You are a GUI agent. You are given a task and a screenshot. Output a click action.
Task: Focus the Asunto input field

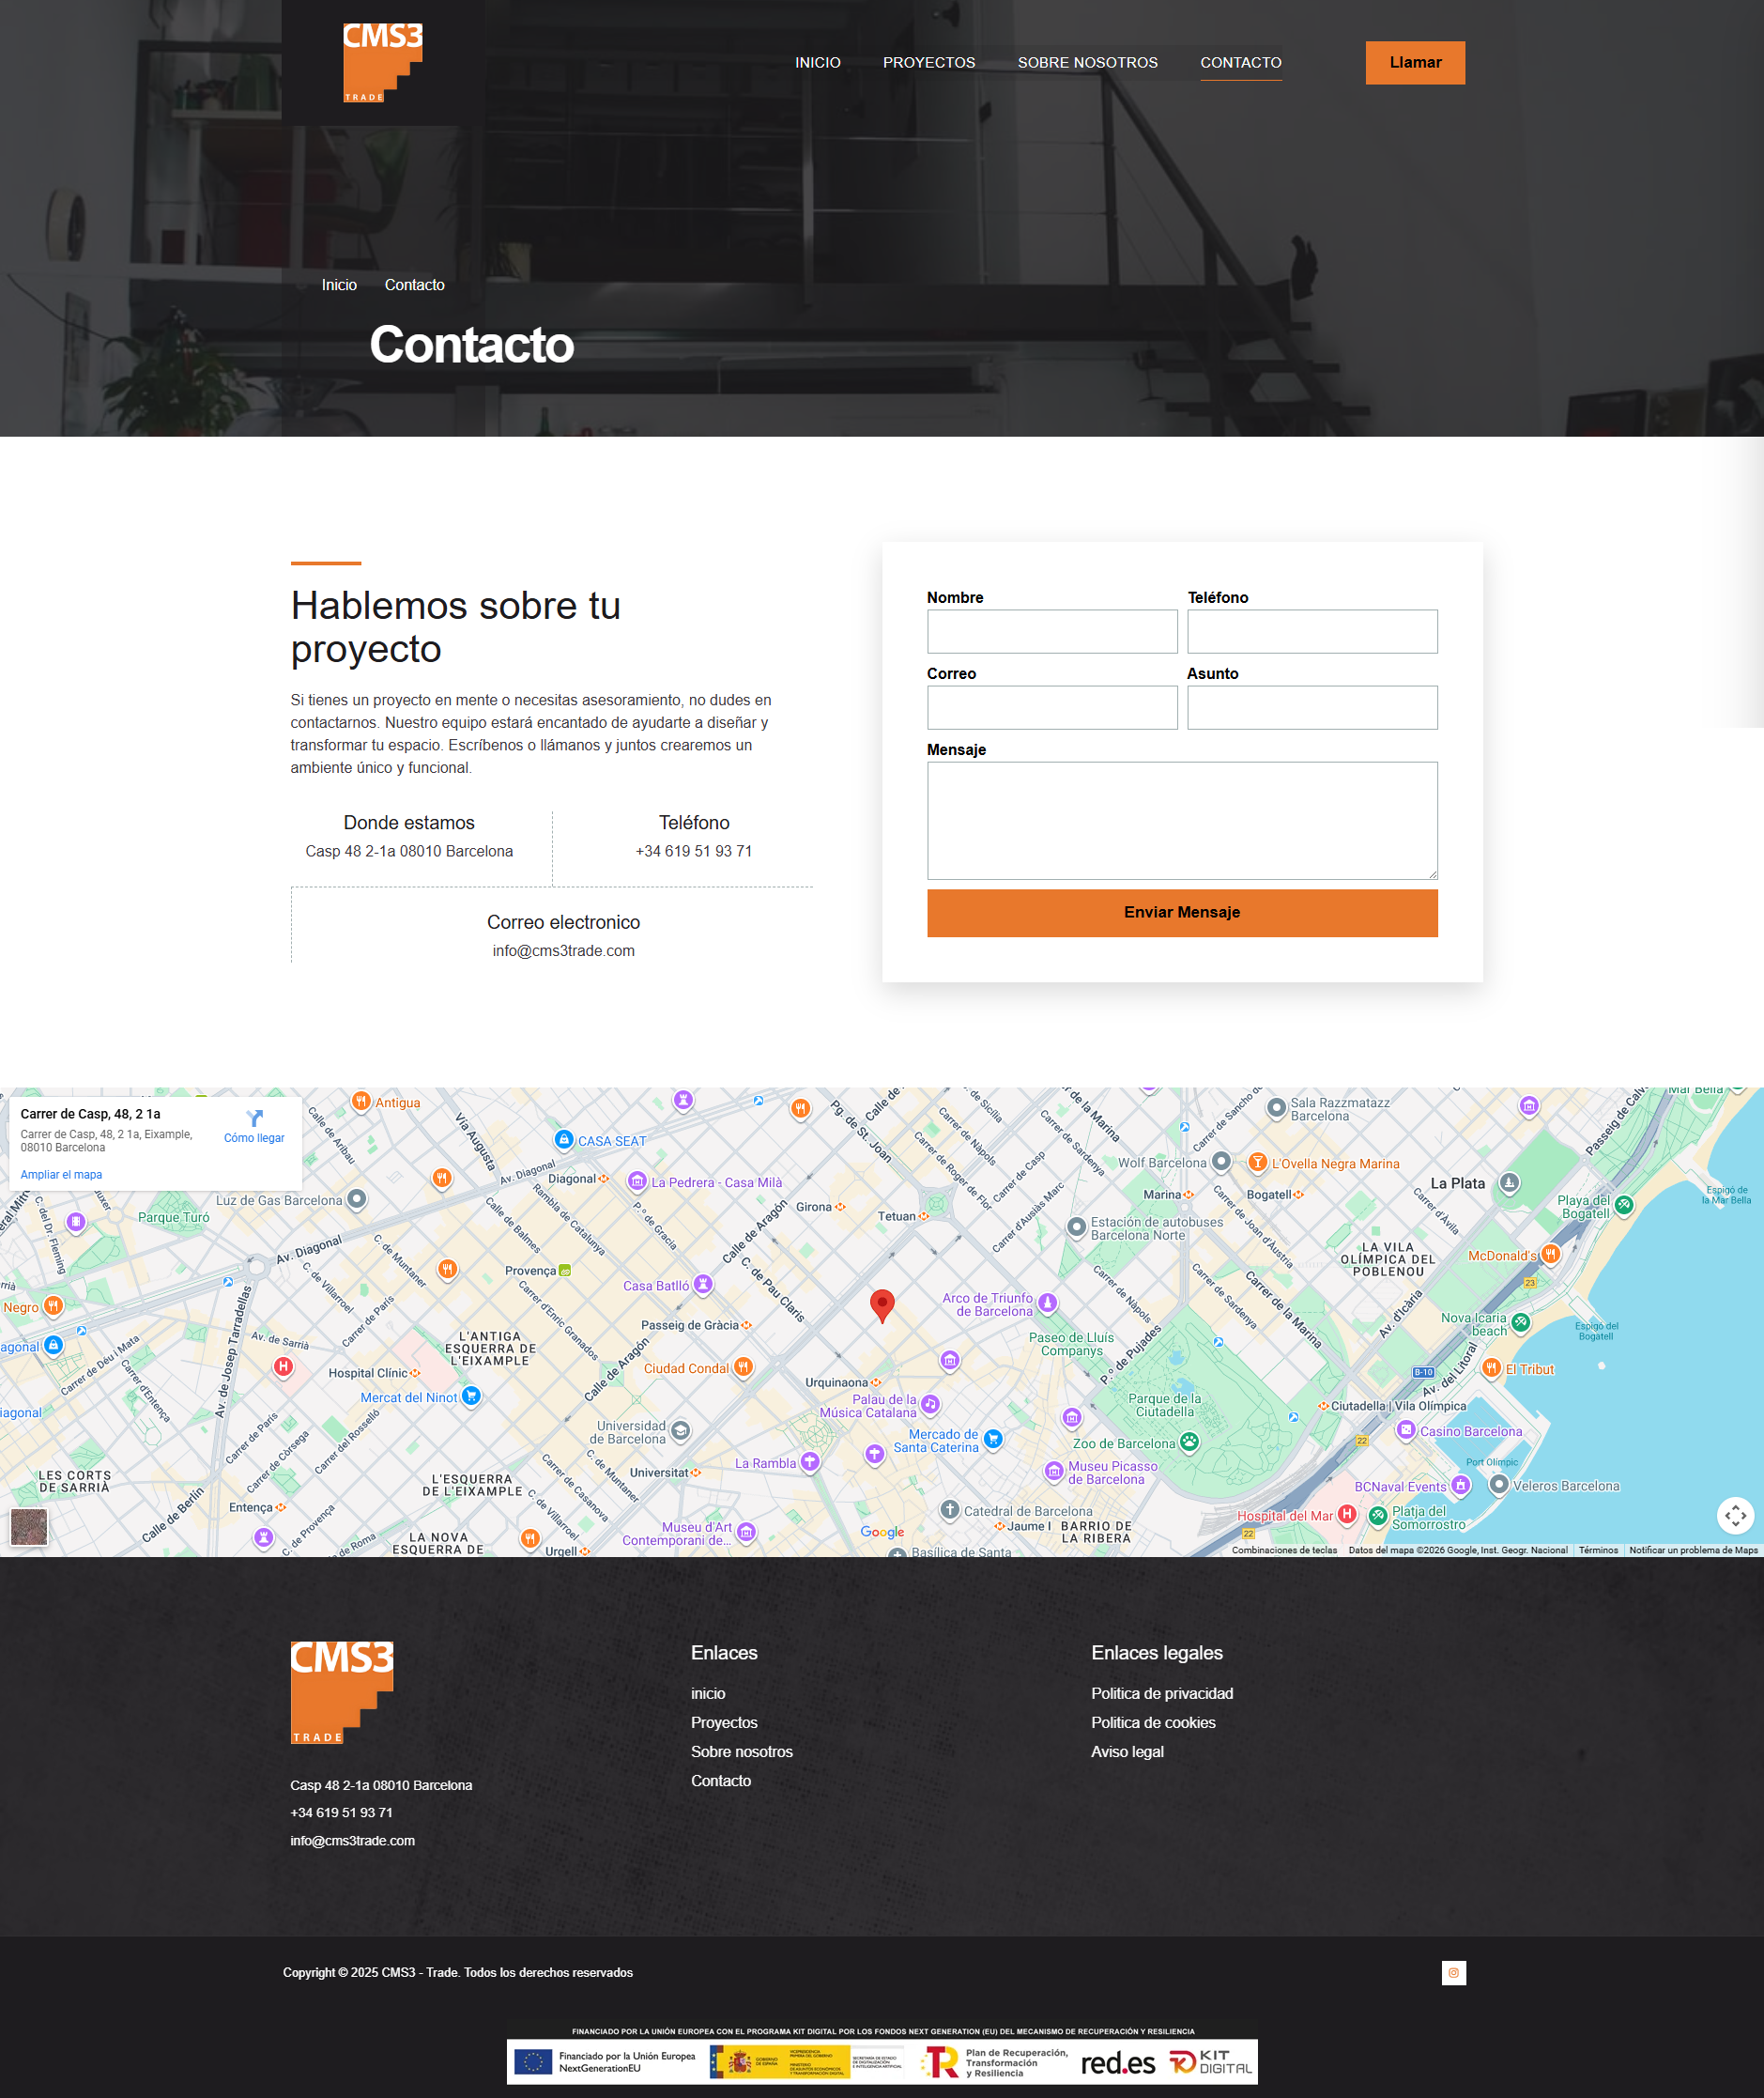coord(1312,707)
